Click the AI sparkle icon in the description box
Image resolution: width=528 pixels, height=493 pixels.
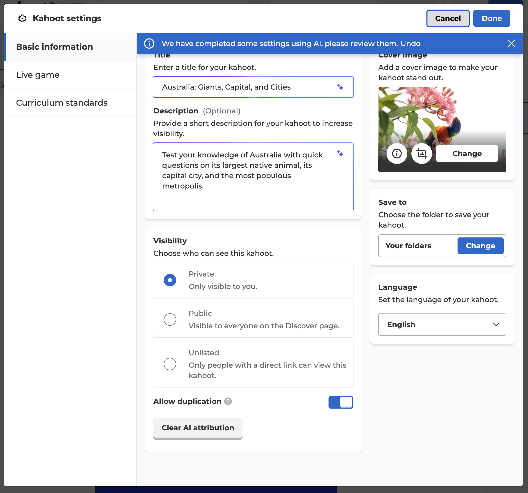(340, 154)
